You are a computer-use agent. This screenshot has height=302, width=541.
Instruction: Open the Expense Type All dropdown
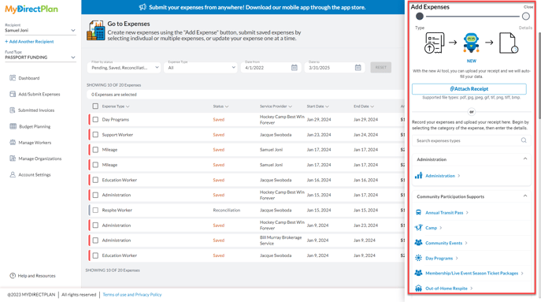coord(201,67)
